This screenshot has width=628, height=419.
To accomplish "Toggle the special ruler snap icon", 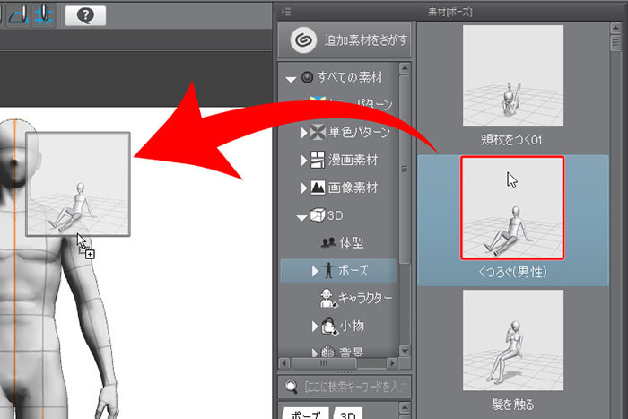I will (x=20, y=15).
